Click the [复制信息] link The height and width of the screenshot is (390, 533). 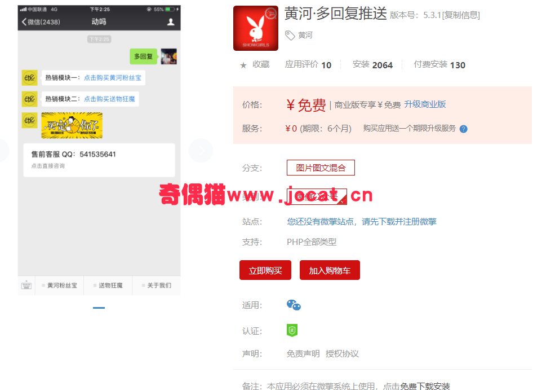pos(461,15)
